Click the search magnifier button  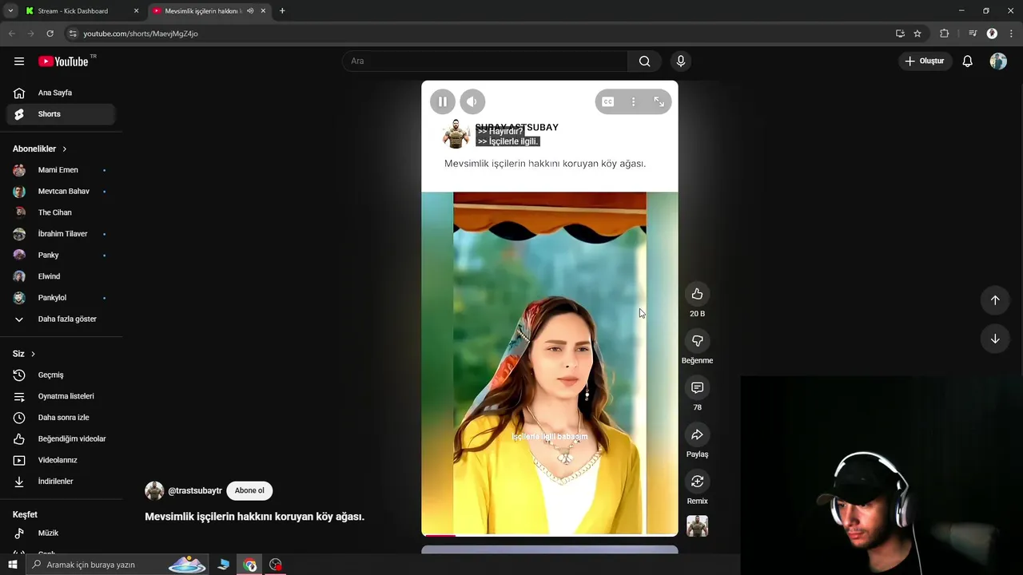(644, 61)
